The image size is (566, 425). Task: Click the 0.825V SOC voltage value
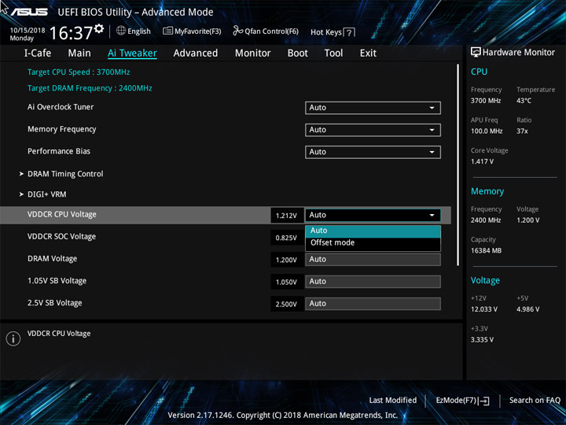pos(287,238)
